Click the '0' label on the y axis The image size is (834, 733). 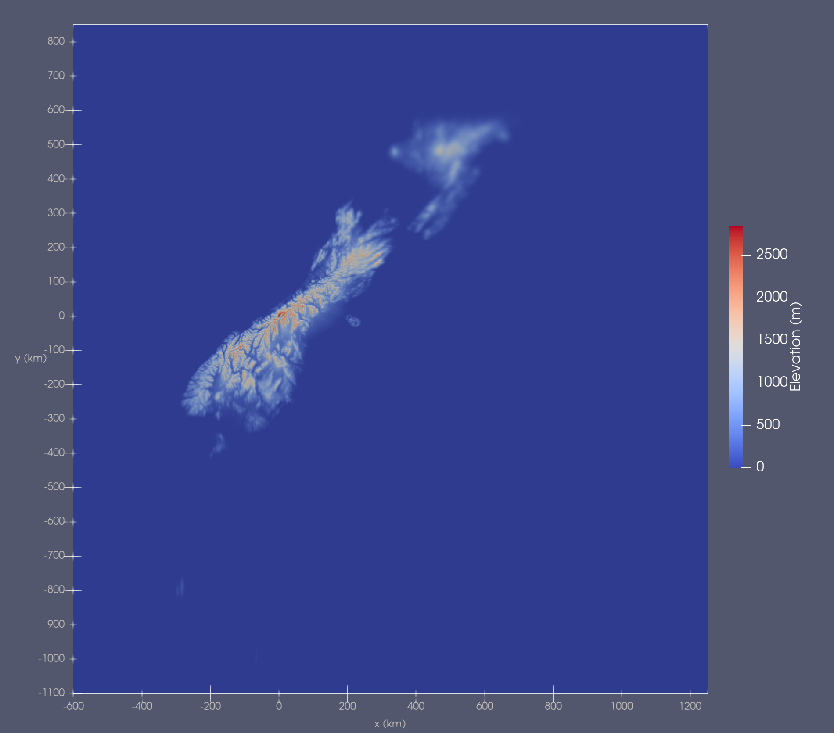coord(61,316)
